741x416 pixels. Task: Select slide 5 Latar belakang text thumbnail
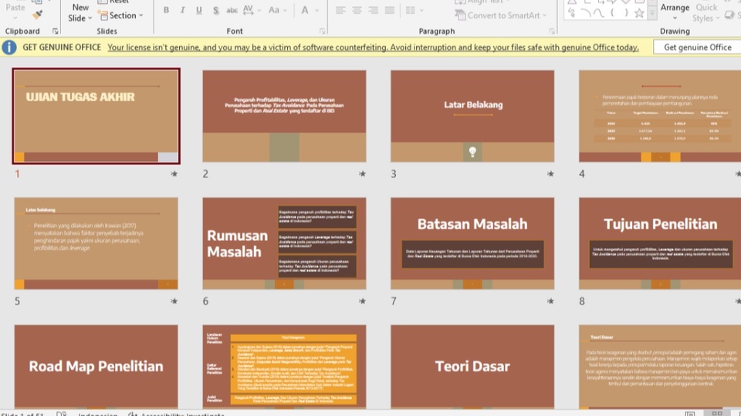click(x=96, y=243)
